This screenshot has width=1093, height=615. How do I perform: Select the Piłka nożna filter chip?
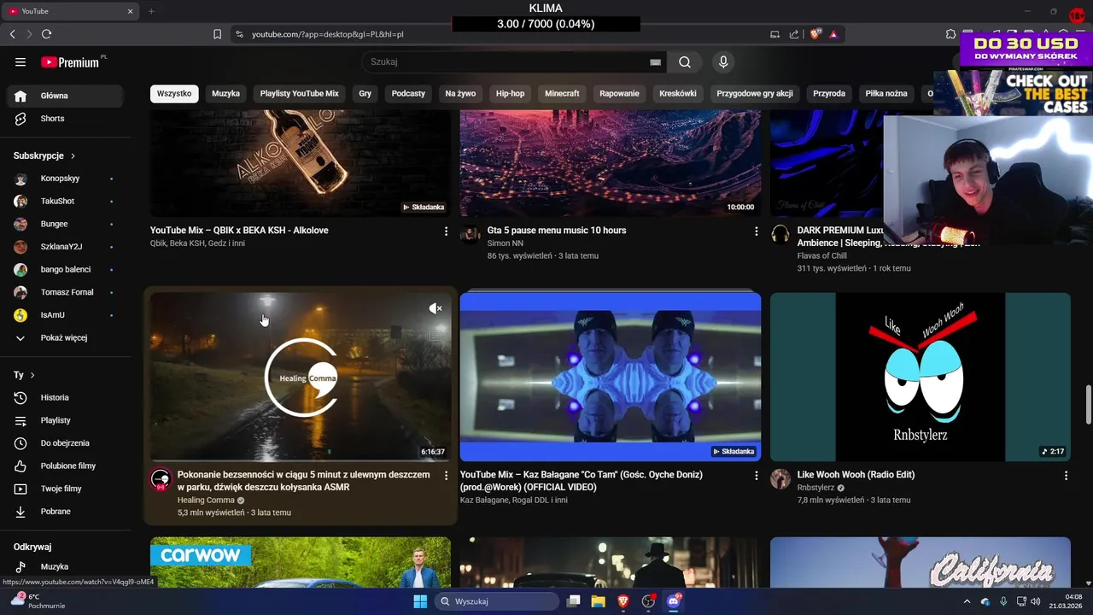[886, 93]
